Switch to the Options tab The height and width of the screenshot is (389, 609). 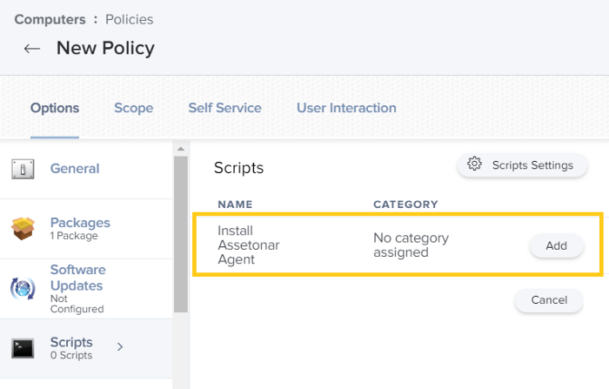click(55, 108)
